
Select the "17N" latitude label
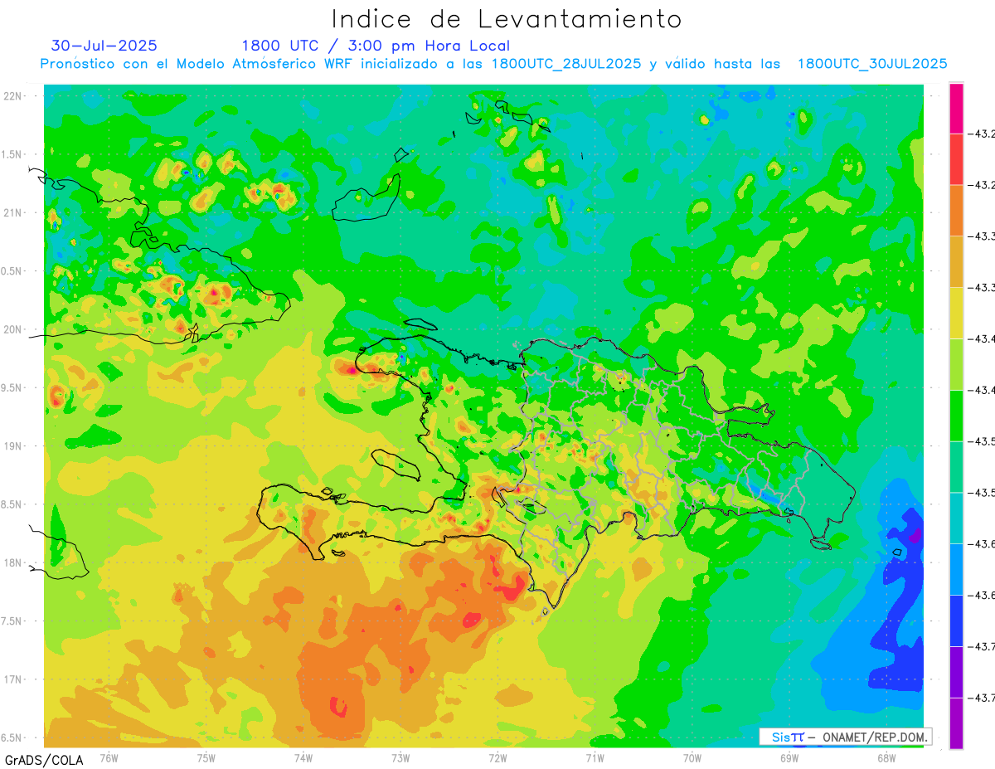[12, 679]
